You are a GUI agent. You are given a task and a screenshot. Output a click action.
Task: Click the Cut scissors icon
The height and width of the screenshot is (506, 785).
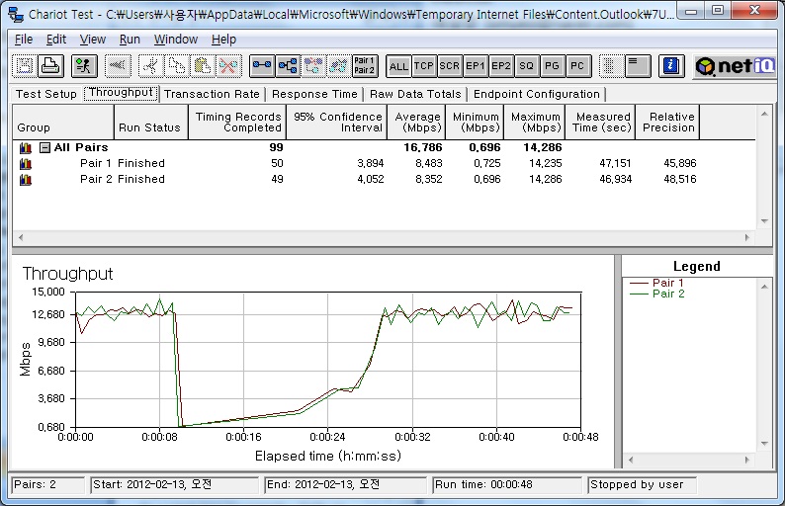point(150,66)
